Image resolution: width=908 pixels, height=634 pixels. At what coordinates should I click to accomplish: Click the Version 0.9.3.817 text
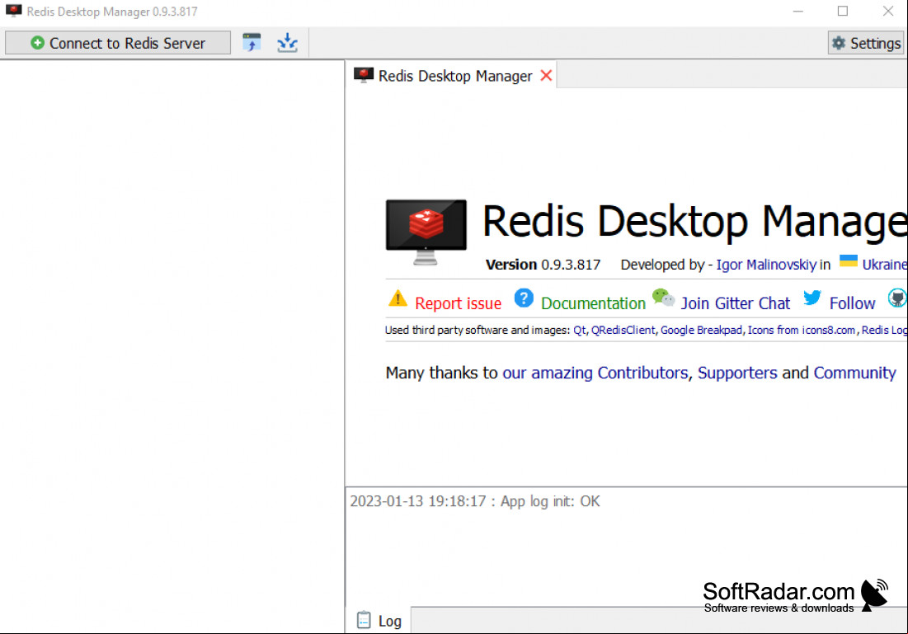coord(543,265)
